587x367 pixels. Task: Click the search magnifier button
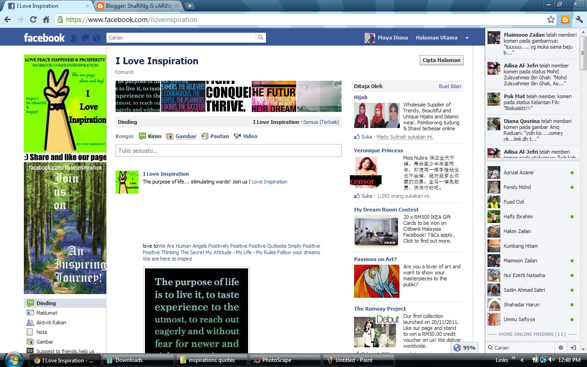click(x=260, y=38)
